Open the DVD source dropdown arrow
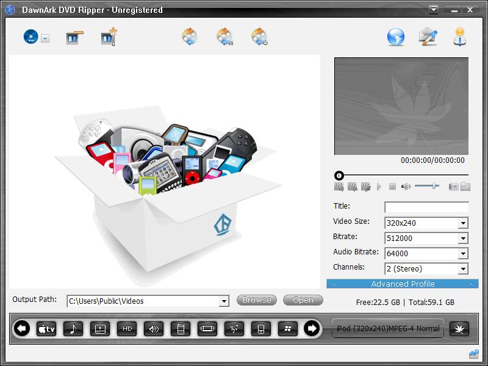 click(45, 38)
